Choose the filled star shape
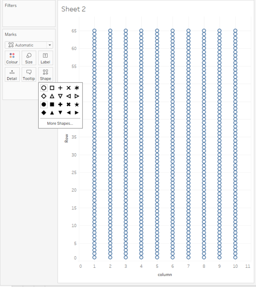Image resolution: width=256 pixels, height=287 pixels. pos(77,105)
